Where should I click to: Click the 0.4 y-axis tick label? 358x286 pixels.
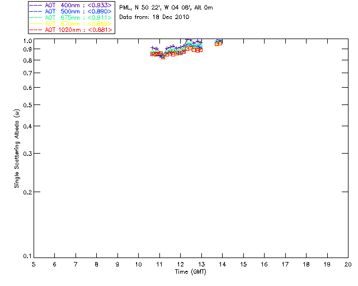point(27,126)
